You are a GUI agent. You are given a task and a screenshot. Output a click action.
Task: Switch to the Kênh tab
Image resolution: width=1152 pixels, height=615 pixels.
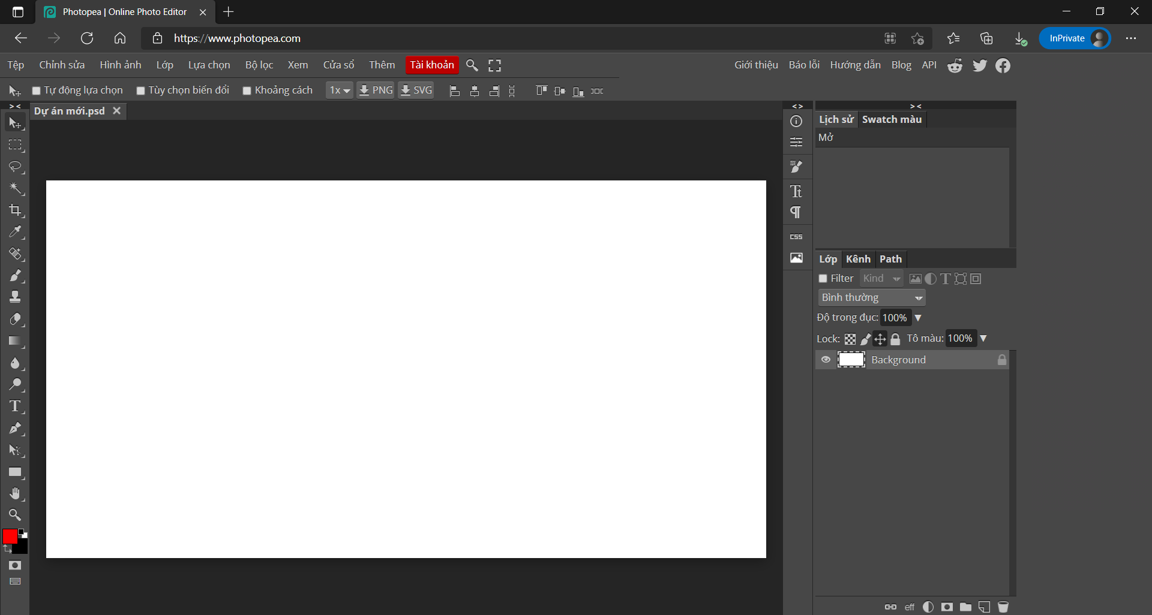[858, 259]
